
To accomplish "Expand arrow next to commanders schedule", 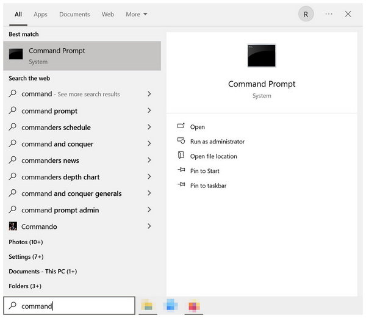I will click(x=149, y=127).
